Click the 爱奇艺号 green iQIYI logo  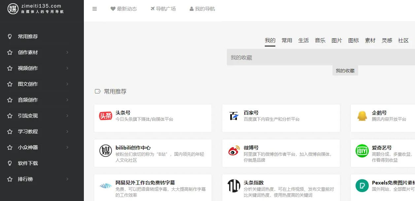[x=362, y=151]
